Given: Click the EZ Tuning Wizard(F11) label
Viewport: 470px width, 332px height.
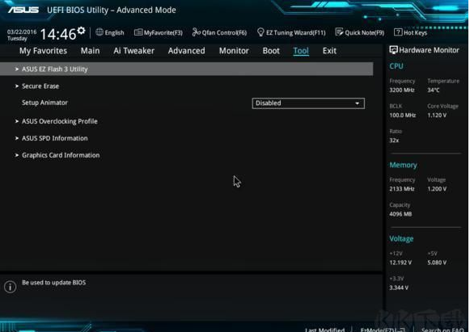Looking at the screenshot, I should pos(296,32).
